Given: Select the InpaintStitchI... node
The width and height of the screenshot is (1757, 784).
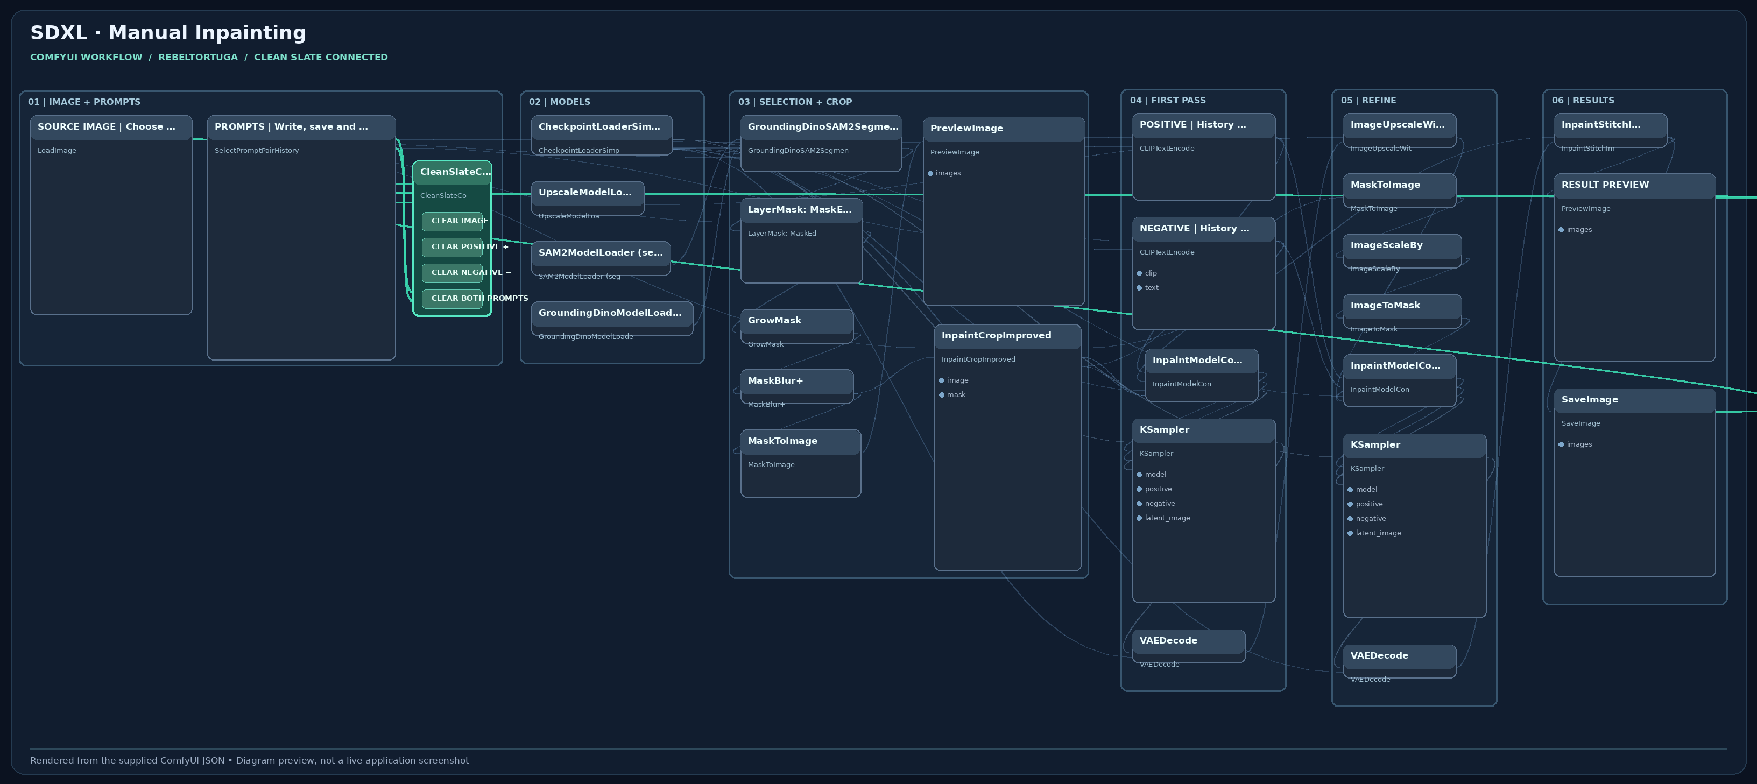Looking at the screenshot, I should pyautogui.click(x=1610, y=130).
